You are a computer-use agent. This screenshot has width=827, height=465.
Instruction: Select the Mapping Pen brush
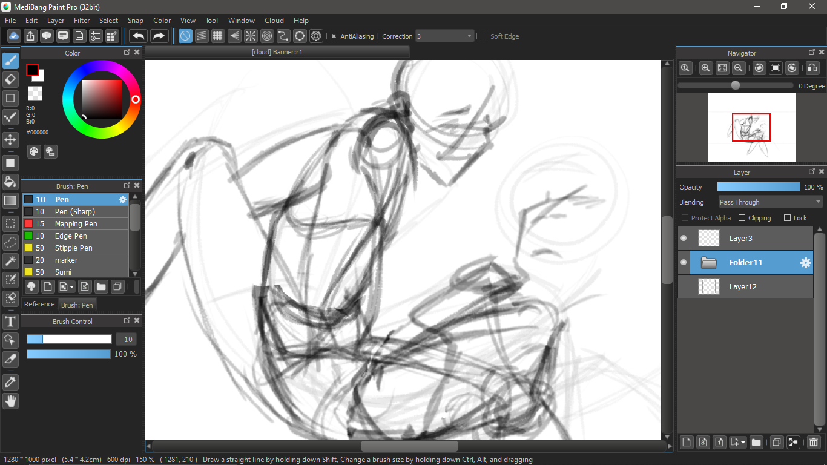[x=76, y=224]
